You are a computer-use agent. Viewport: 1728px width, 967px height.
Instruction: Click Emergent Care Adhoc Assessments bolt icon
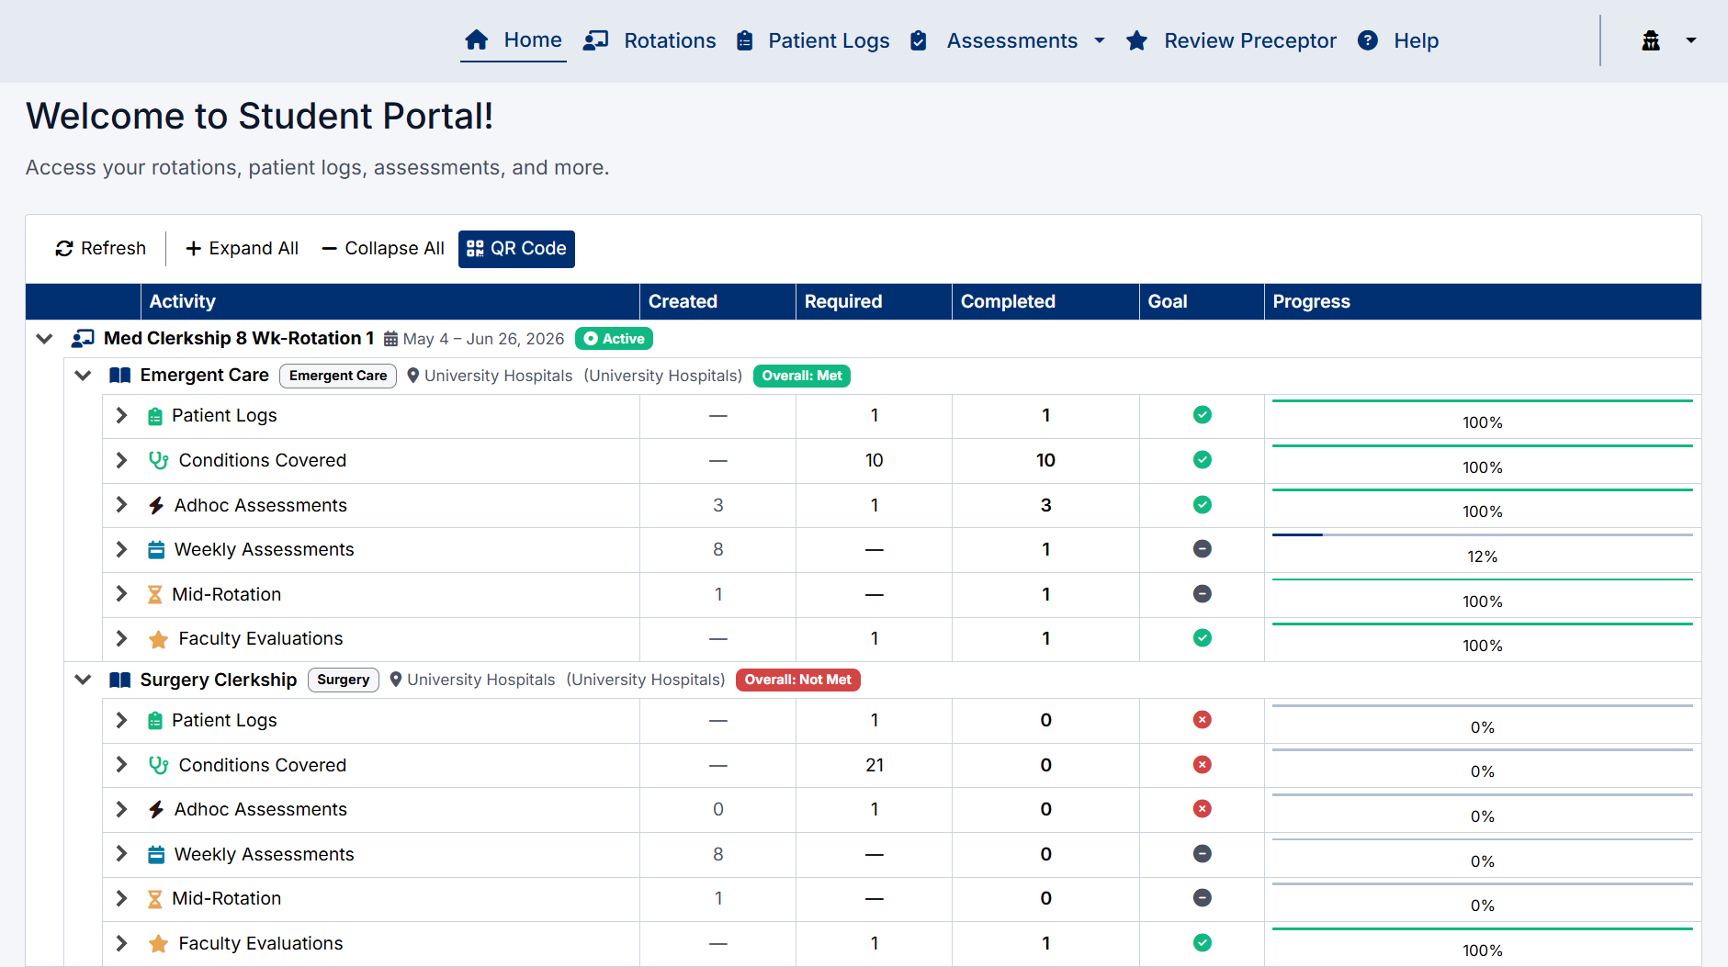pyautogui.click(x=156, y=505)
